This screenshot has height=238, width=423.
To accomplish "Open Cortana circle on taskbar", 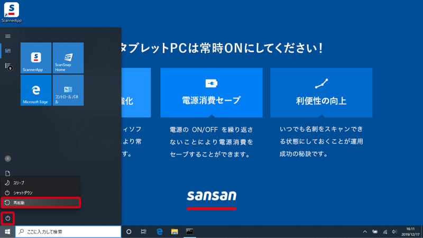I will pos(128,232).
